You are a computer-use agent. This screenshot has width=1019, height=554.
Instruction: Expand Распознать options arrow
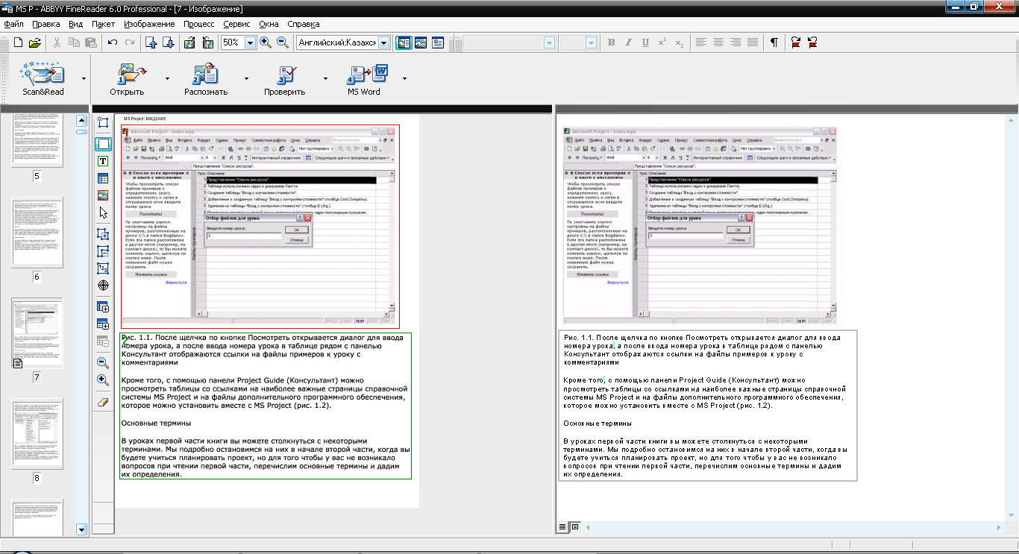[246, 78]
